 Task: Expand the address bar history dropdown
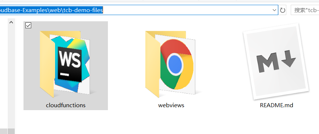pyautogui.click(x=274, y=10)
